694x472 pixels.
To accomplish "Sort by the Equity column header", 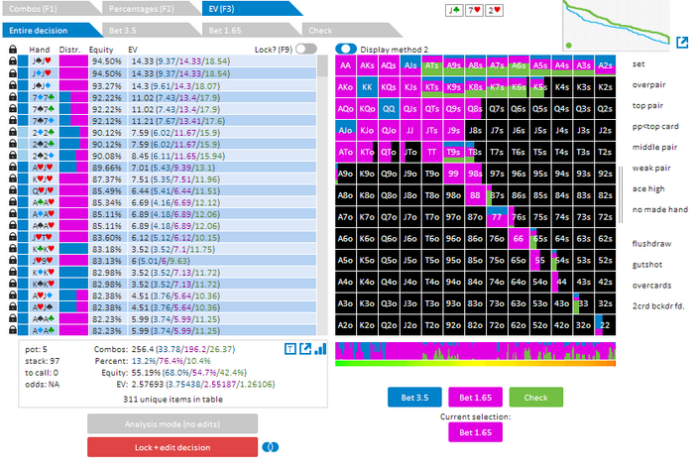I will point(101,50).
